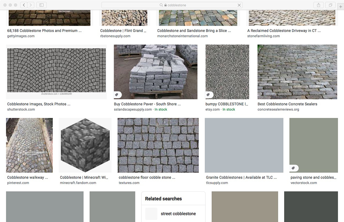
Task: Open the 68,188 Cobblestone Photos Getty result
Action: click(44, 31)
